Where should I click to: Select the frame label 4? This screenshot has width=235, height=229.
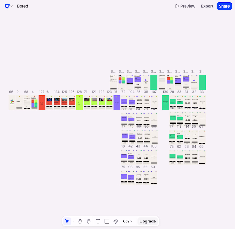33,92
